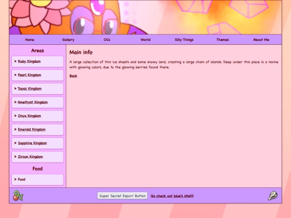Click the Back link

coord(73,76)
